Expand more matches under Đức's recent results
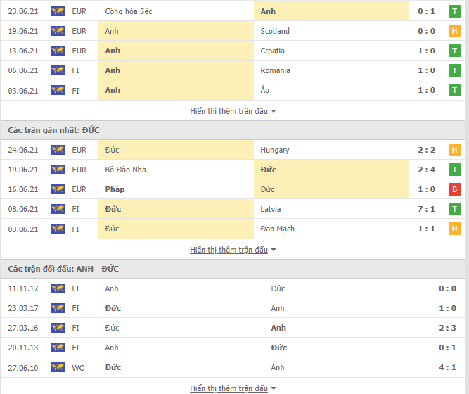The height and width of the screenshot is (394, 469). click(x=233, y=250)
